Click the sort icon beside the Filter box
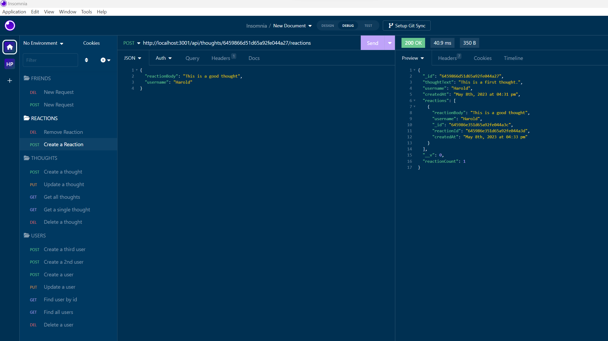Screen dimensions: 608x341 [x=86, y=60]
